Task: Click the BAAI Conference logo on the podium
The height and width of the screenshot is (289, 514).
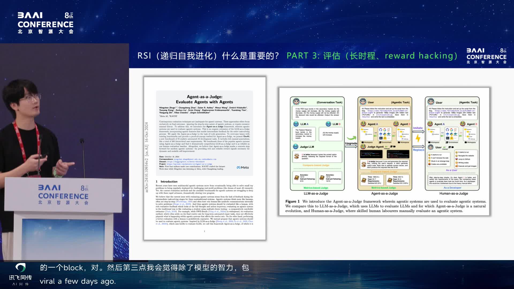Action: (x=63, y=195)
